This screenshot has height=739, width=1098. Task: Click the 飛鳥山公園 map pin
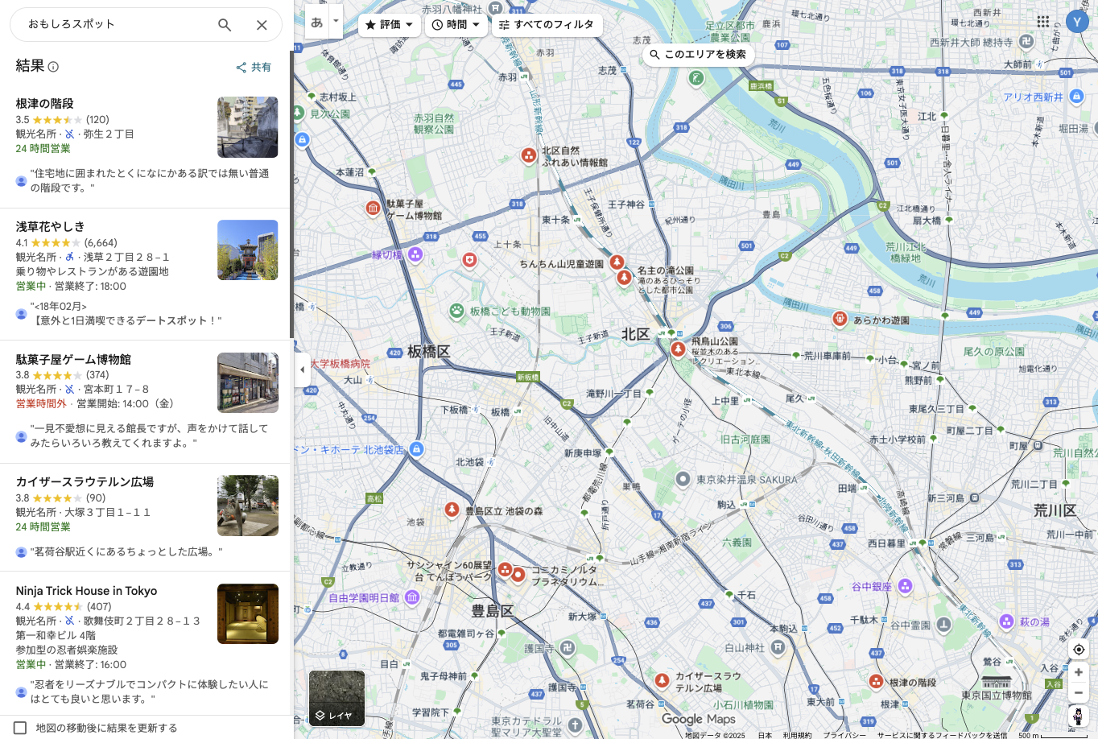point(678,349)
